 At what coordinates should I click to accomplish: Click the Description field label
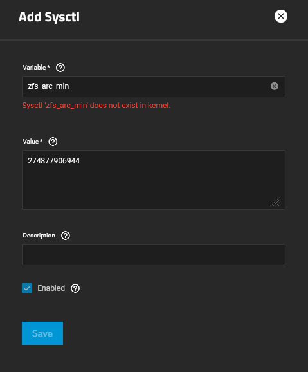39,236
